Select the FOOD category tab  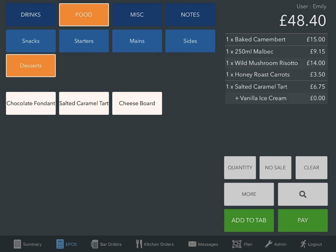click(84, 15)
